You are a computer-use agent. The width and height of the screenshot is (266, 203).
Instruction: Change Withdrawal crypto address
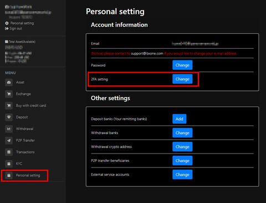(x=182, y=146)
